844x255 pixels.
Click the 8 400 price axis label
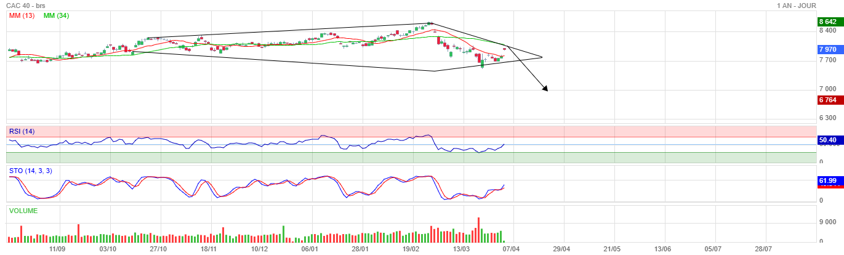(x=827, y=30)
